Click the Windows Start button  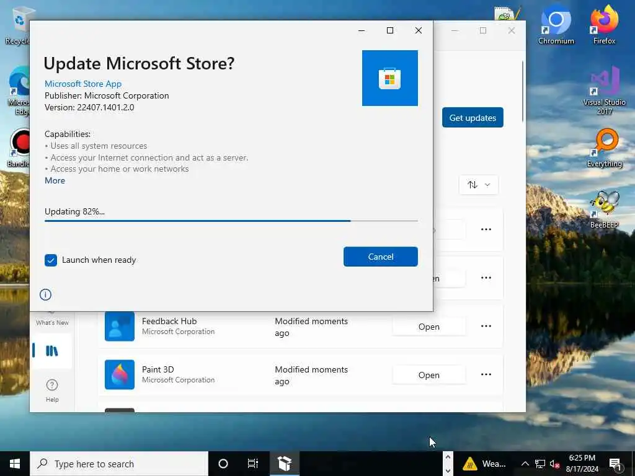(x=15, y=464)
